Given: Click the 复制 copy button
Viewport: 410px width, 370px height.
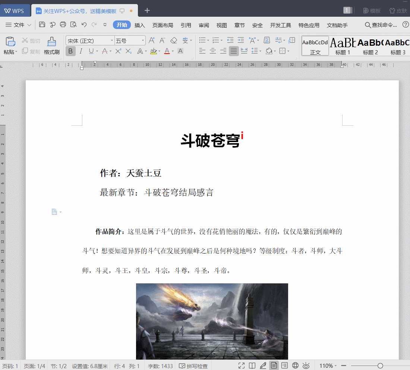Looking at the screenshot, I should tap(31, 51).
